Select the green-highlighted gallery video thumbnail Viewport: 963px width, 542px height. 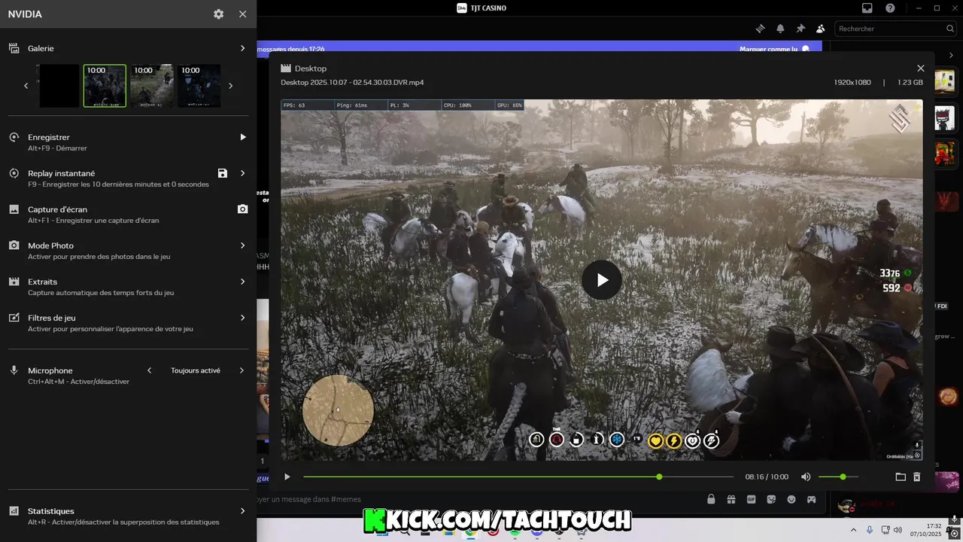click(105, 86)
